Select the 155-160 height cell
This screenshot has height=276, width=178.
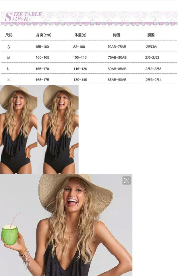point(42,47)
